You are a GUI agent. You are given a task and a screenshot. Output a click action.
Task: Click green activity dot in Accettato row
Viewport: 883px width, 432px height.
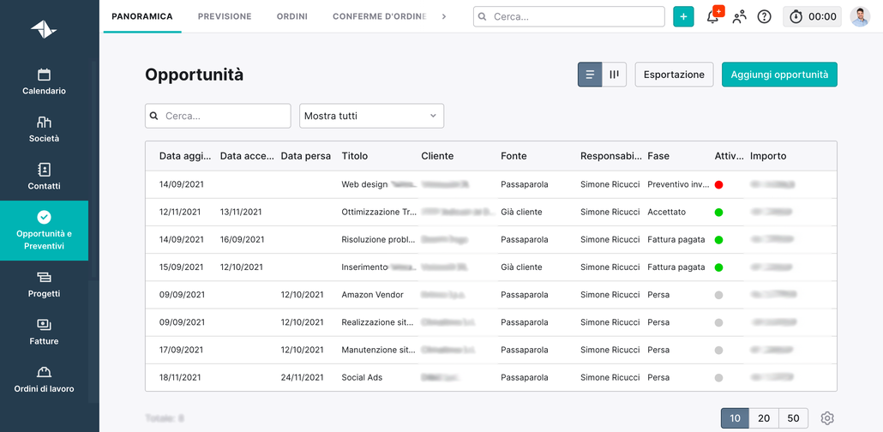pyautogui.click(x=718, y=213)
